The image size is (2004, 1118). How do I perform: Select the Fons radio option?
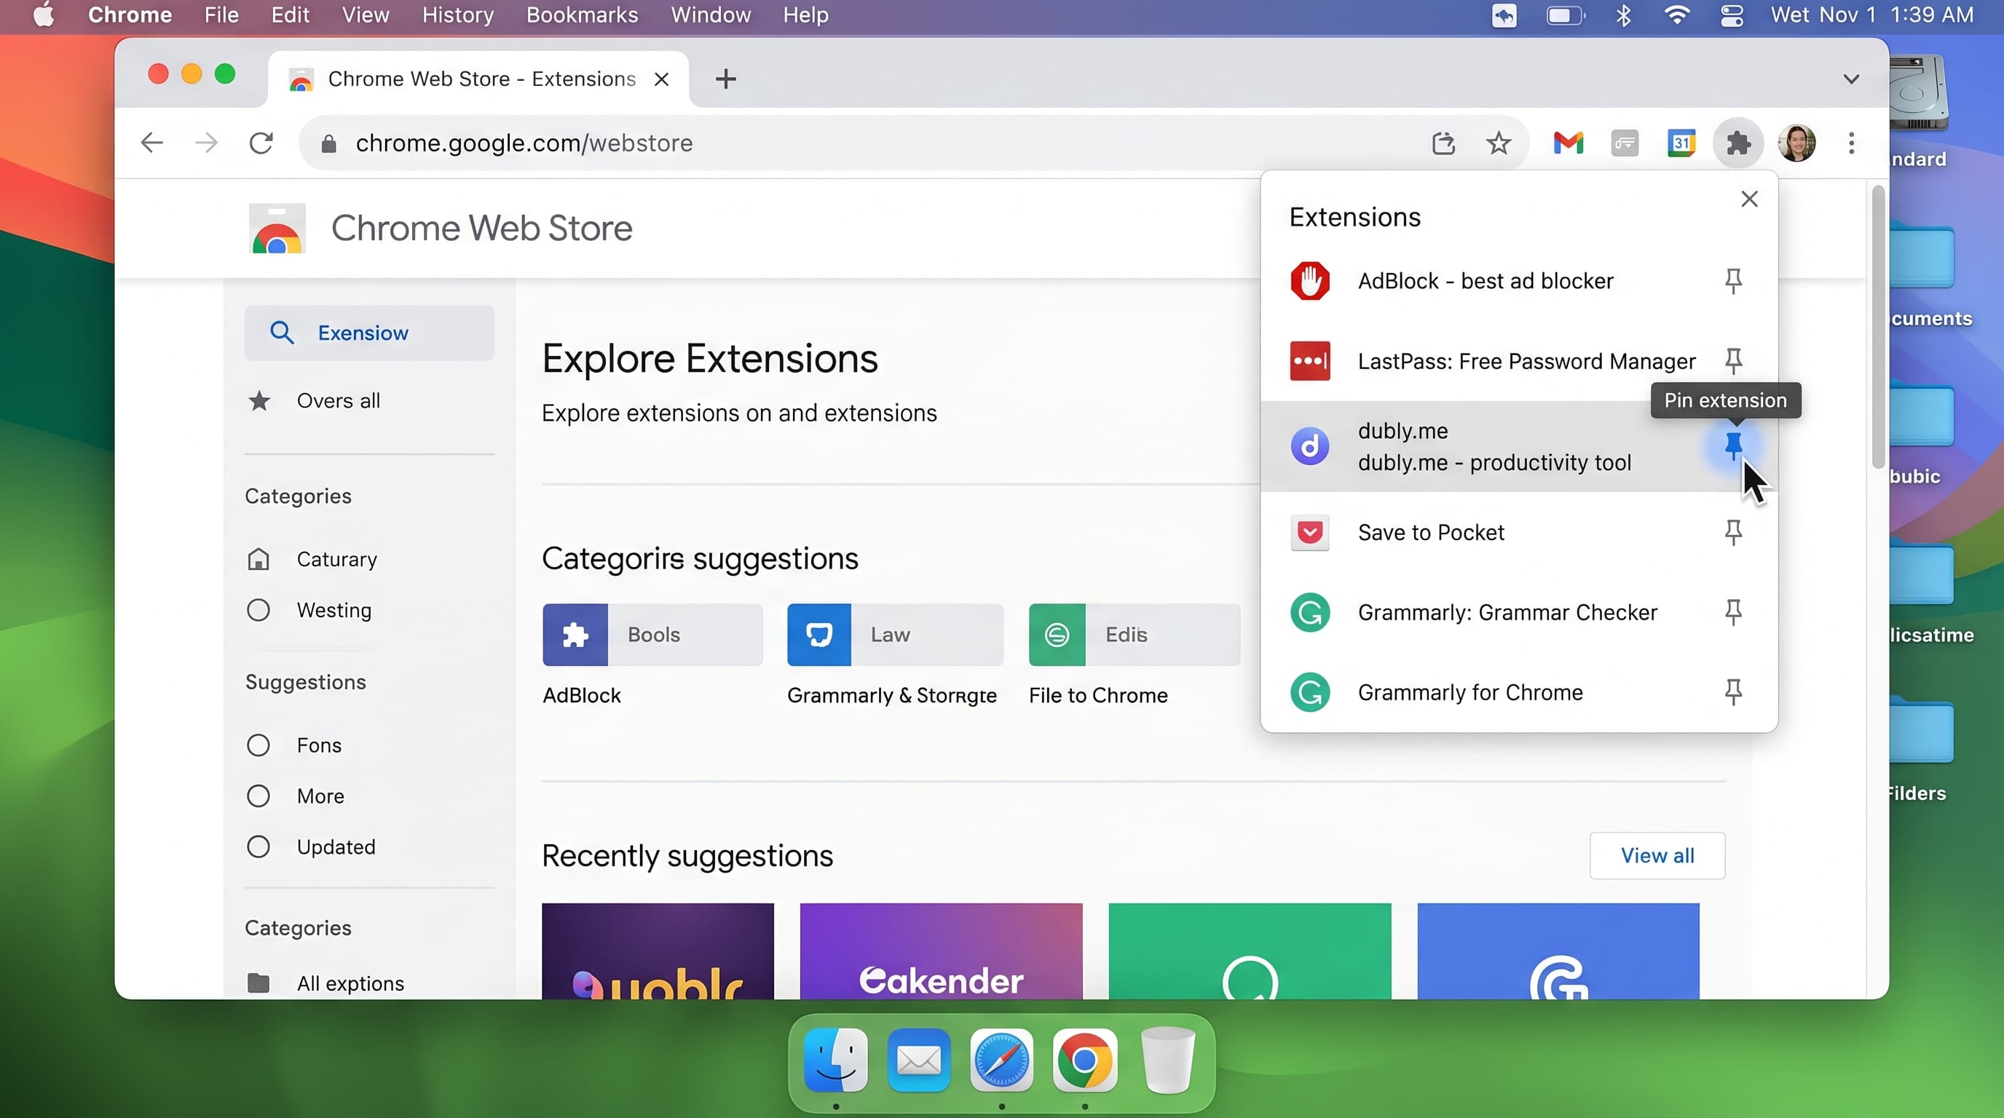259,745
